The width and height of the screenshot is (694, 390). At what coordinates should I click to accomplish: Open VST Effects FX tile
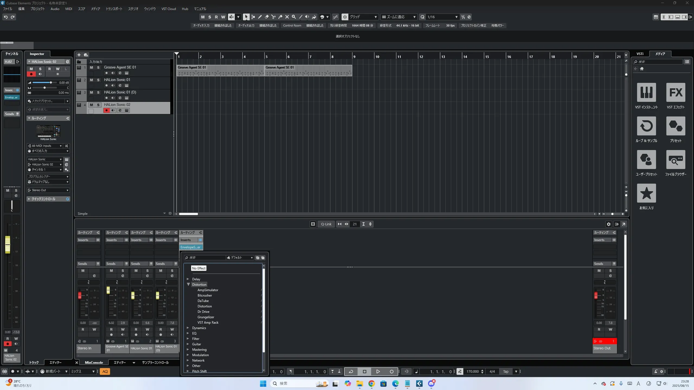[x=676, y=93]
